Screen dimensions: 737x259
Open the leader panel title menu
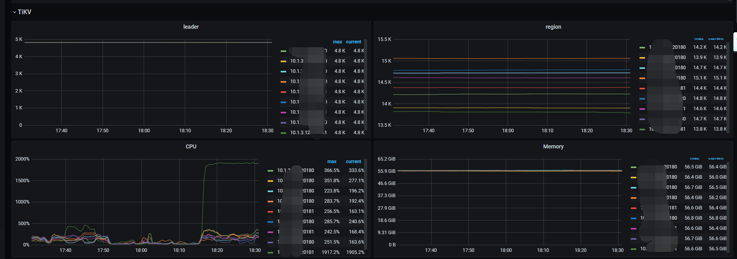191,27
